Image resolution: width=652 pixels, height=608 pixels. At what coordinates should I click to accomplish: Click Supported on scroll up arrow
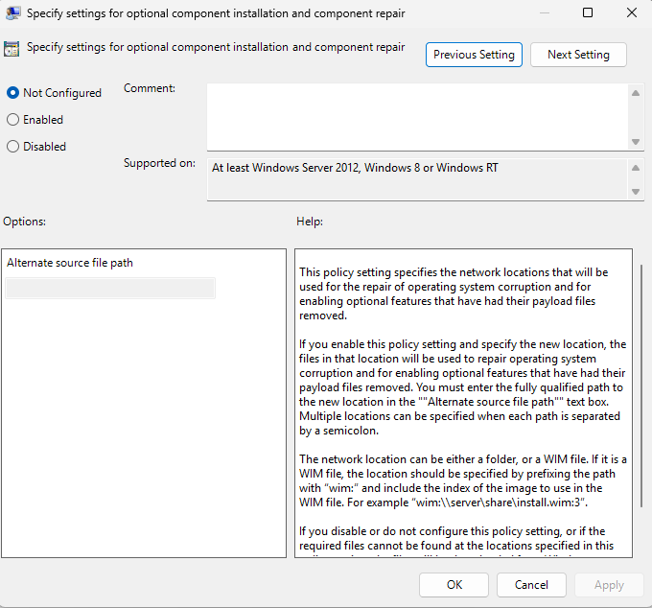click(636, 168)
